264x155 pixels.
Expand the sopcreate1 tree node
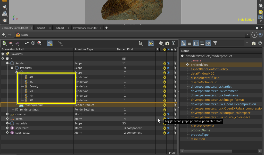tap(7, 128)
